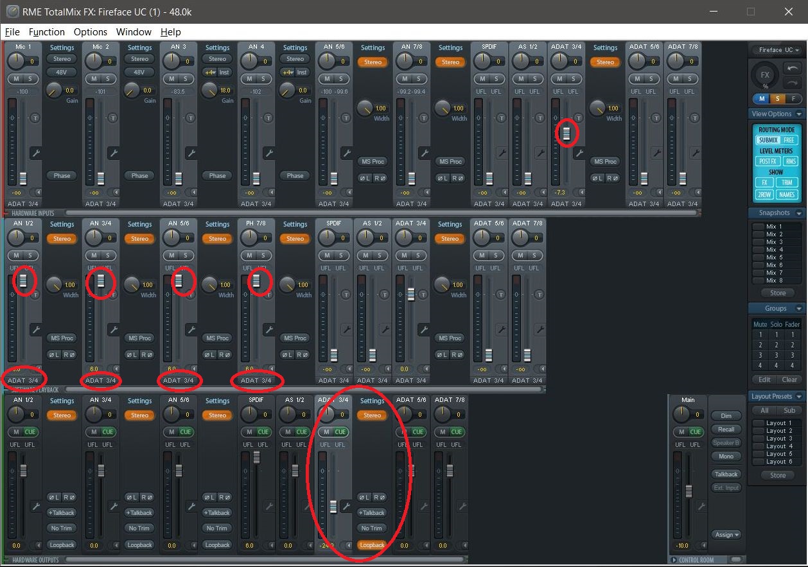The image size is (808, 567).
Task: Click the T trim icon on Mic 1
Action: tap(35, 118)
